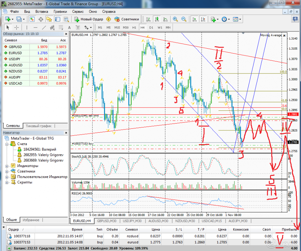
Task: Select the Text label tool
Action: coord(77,27)
